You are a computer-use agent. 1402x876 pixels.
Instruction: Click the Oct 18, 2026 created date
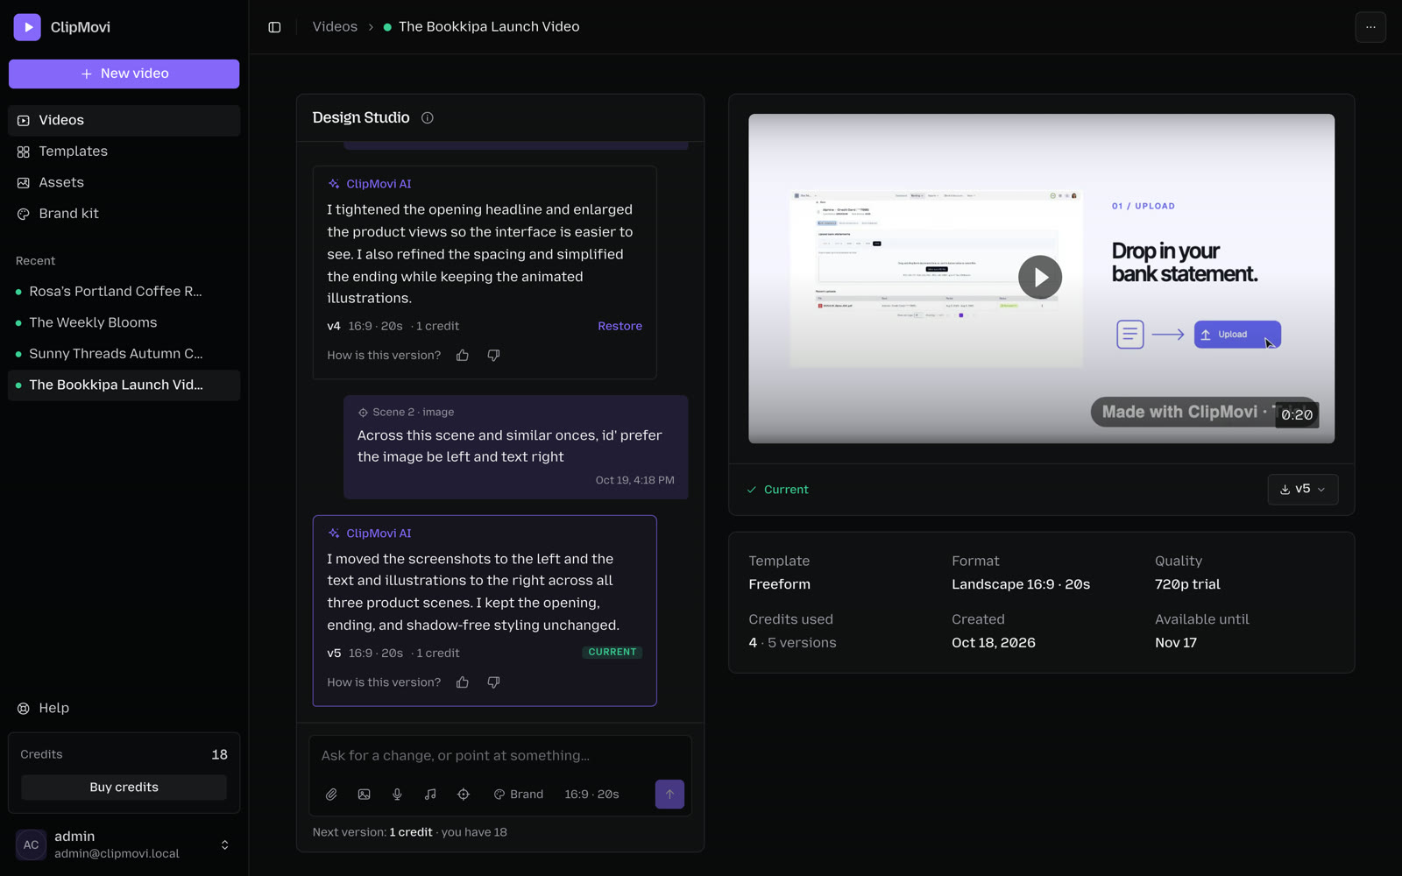coord(994,643)
